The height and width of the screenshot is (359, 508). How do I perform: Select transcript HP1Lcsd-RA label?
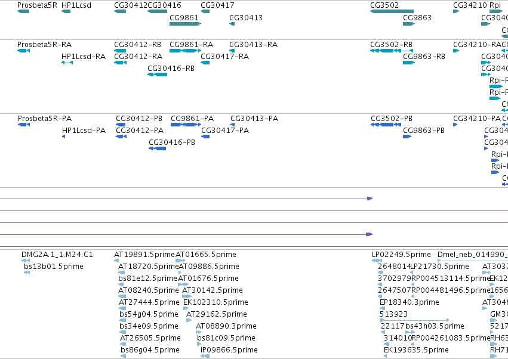click(84, 56)
